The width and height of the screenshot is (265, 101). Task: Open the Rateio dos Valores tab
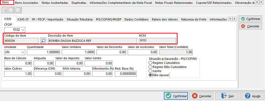pyautogui.click(x=165, y=19)
